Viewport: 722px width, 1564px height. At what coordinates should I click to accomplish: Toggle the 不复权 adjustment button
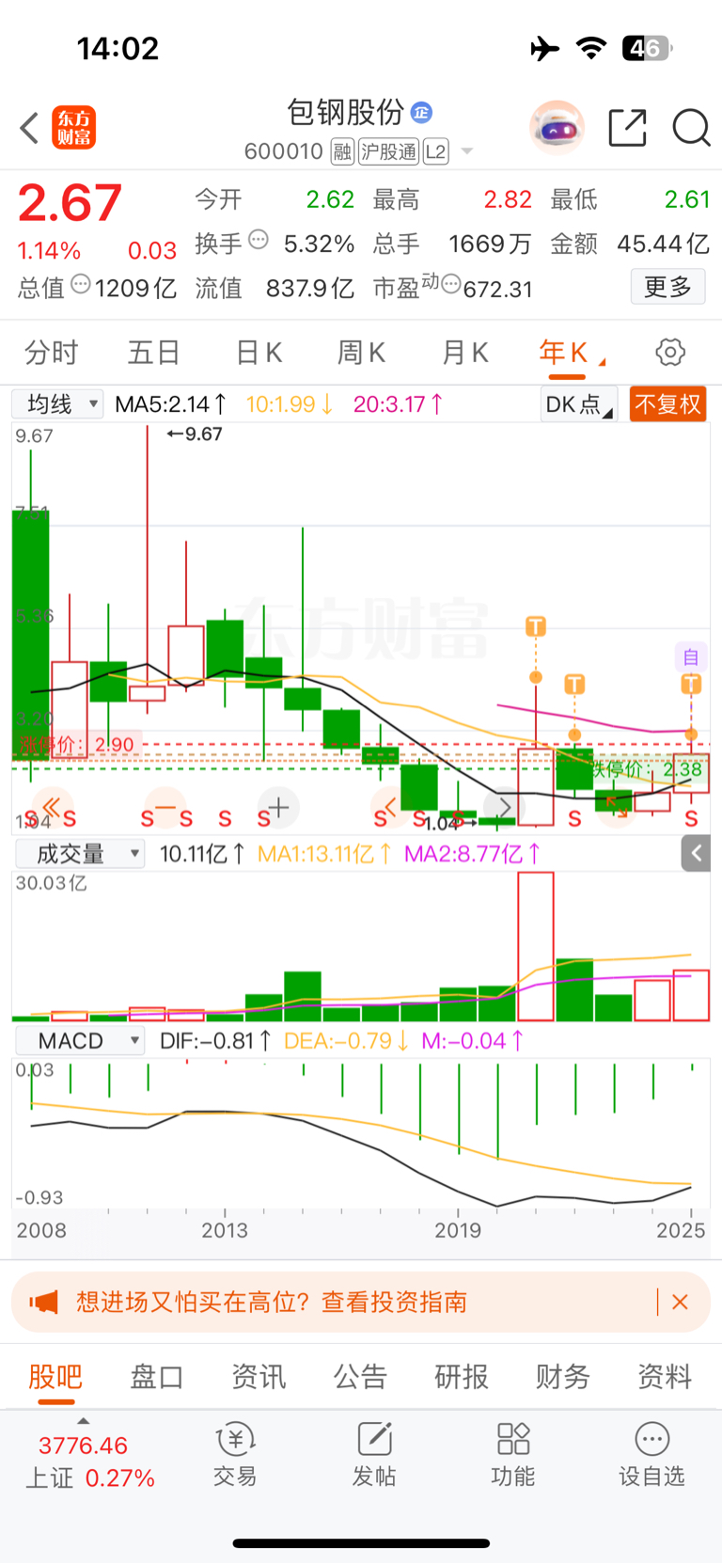[667, 404]
